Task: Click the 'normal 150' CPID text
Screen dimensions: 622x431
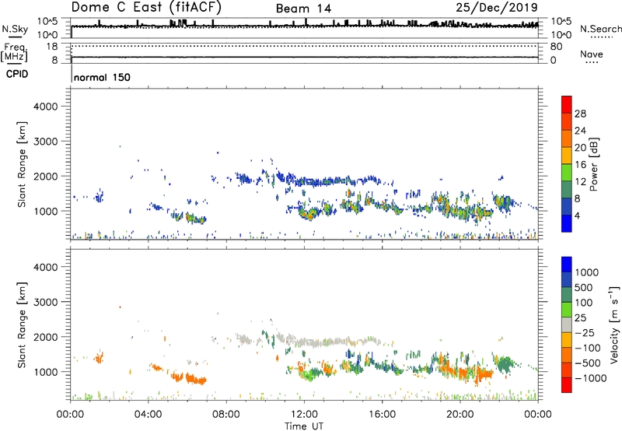Action: [x=102, y=77]
